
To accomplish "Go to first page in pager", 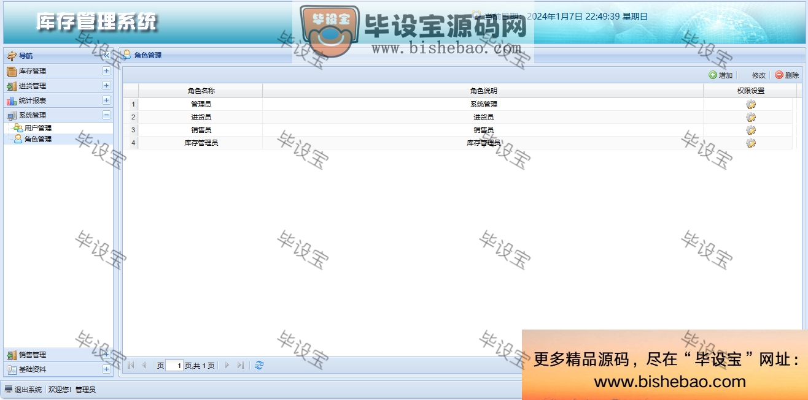I will click(x=131, y=365).
